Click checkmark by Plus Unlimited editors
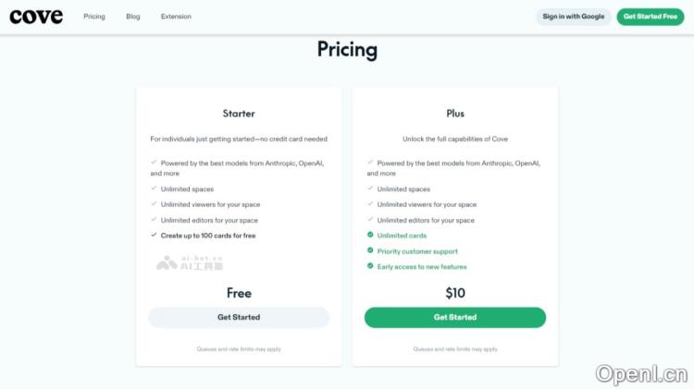This screenshot has height=389, width=694. click(370, 220)
